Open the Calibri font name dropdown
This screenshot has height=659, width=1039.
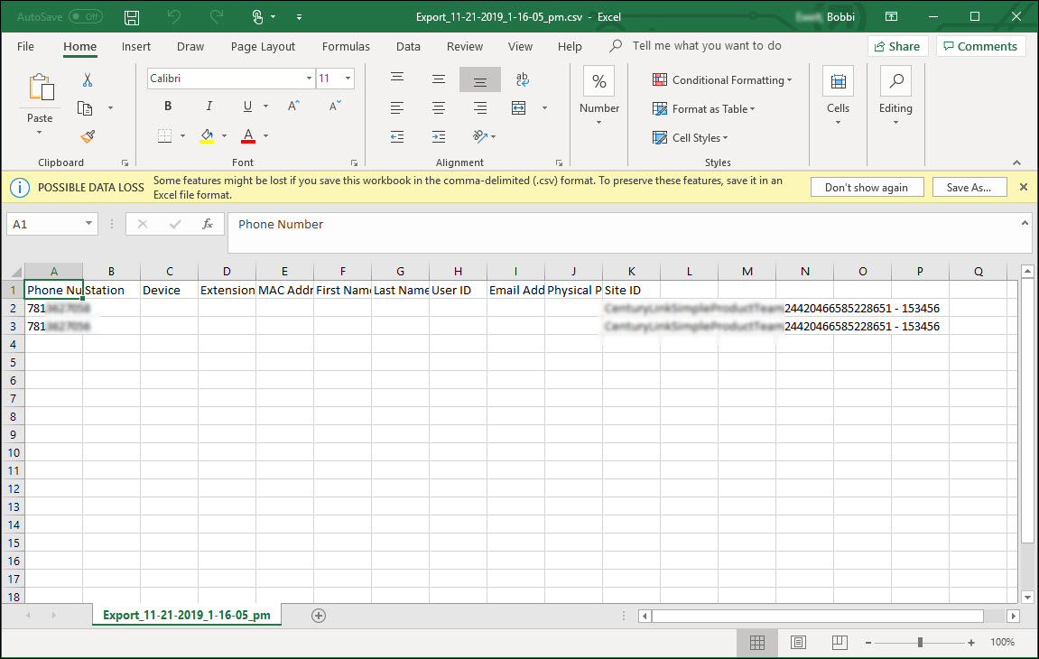coord(309,79)
